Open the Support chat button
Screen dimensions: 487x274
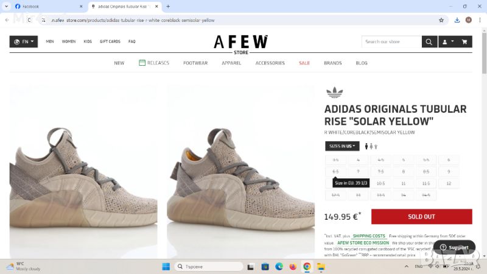click(454, 247)
